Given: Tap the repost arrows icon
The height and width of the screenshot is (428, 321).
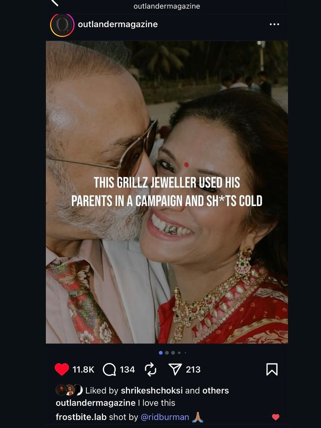Looking at the screenshot, I should [151, 370].
